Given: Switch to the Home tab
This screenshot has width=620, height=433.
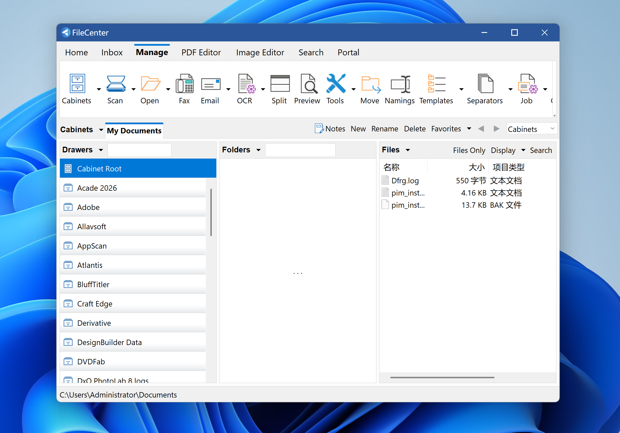Looking at the screenshot, I should [76, 52].
